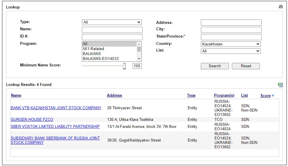288x166 pixels.
Task: Open the Type dropdown
Action: tap(112, 22)
